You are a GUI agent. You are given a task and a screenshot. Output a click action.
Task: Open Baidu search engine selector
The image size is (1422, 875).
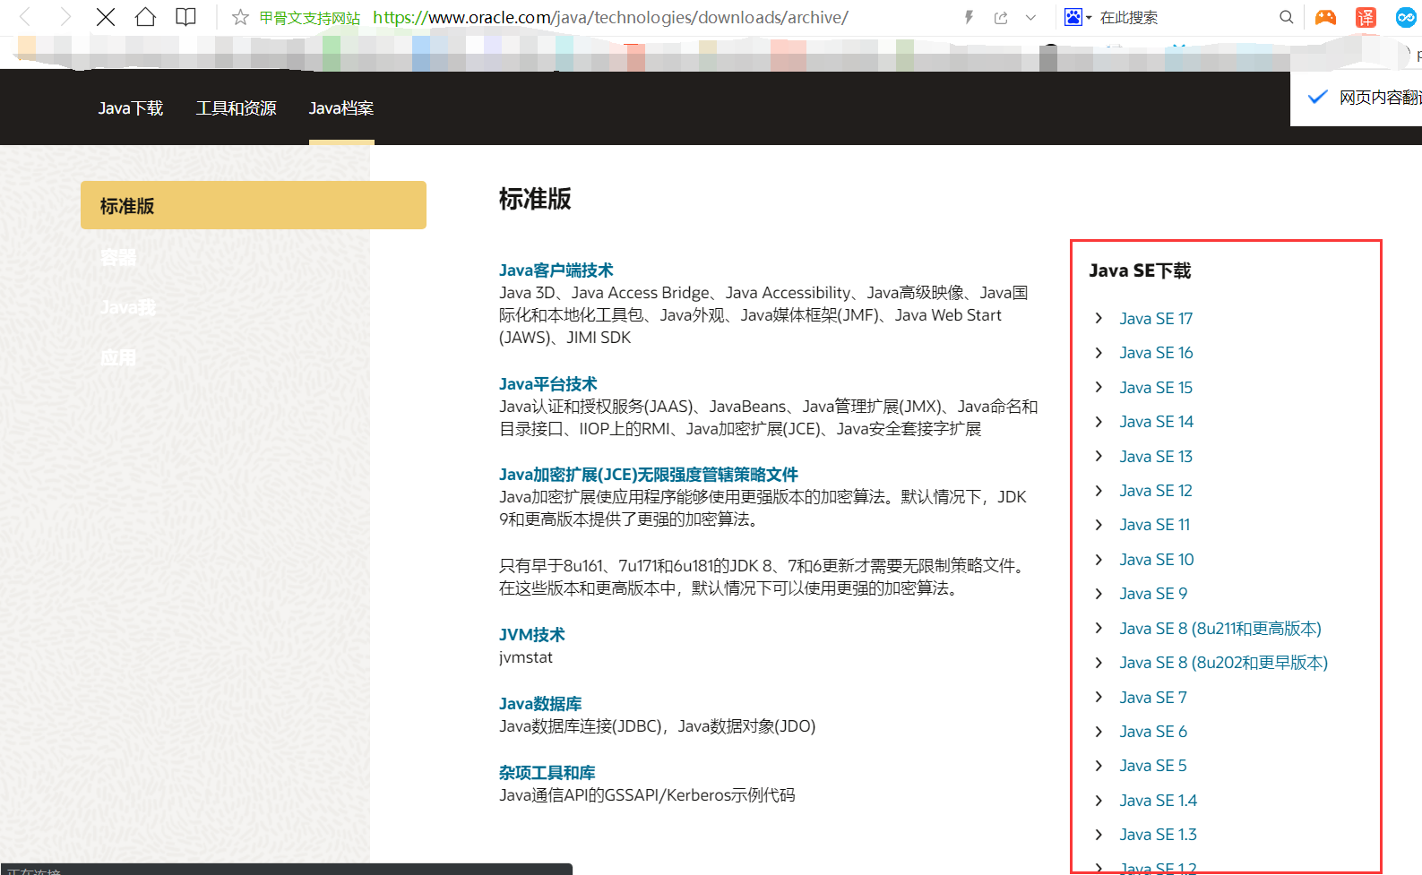(1077, 17)
